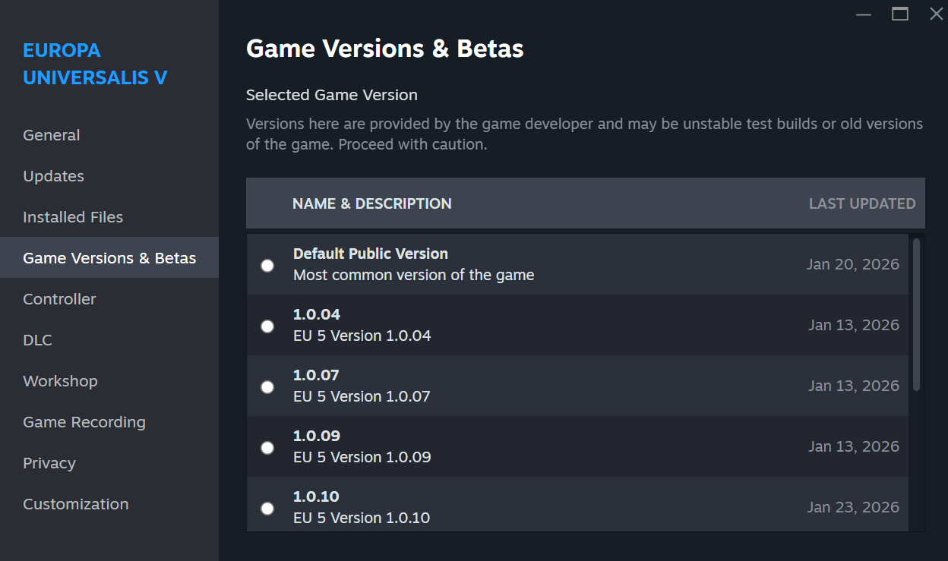Open the Updates section
Image resolution: width=948 pixels, height=561 pixels.
click(109, 176)
